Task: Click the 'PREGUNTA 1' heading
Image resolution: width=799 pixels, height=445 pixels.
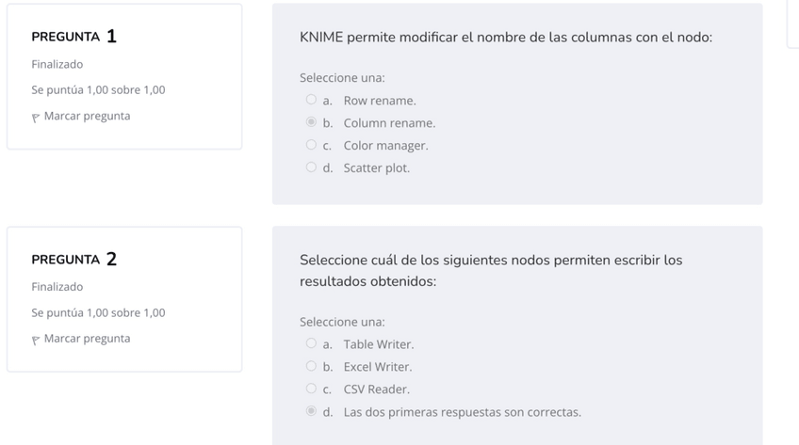Action: point(74,38)
